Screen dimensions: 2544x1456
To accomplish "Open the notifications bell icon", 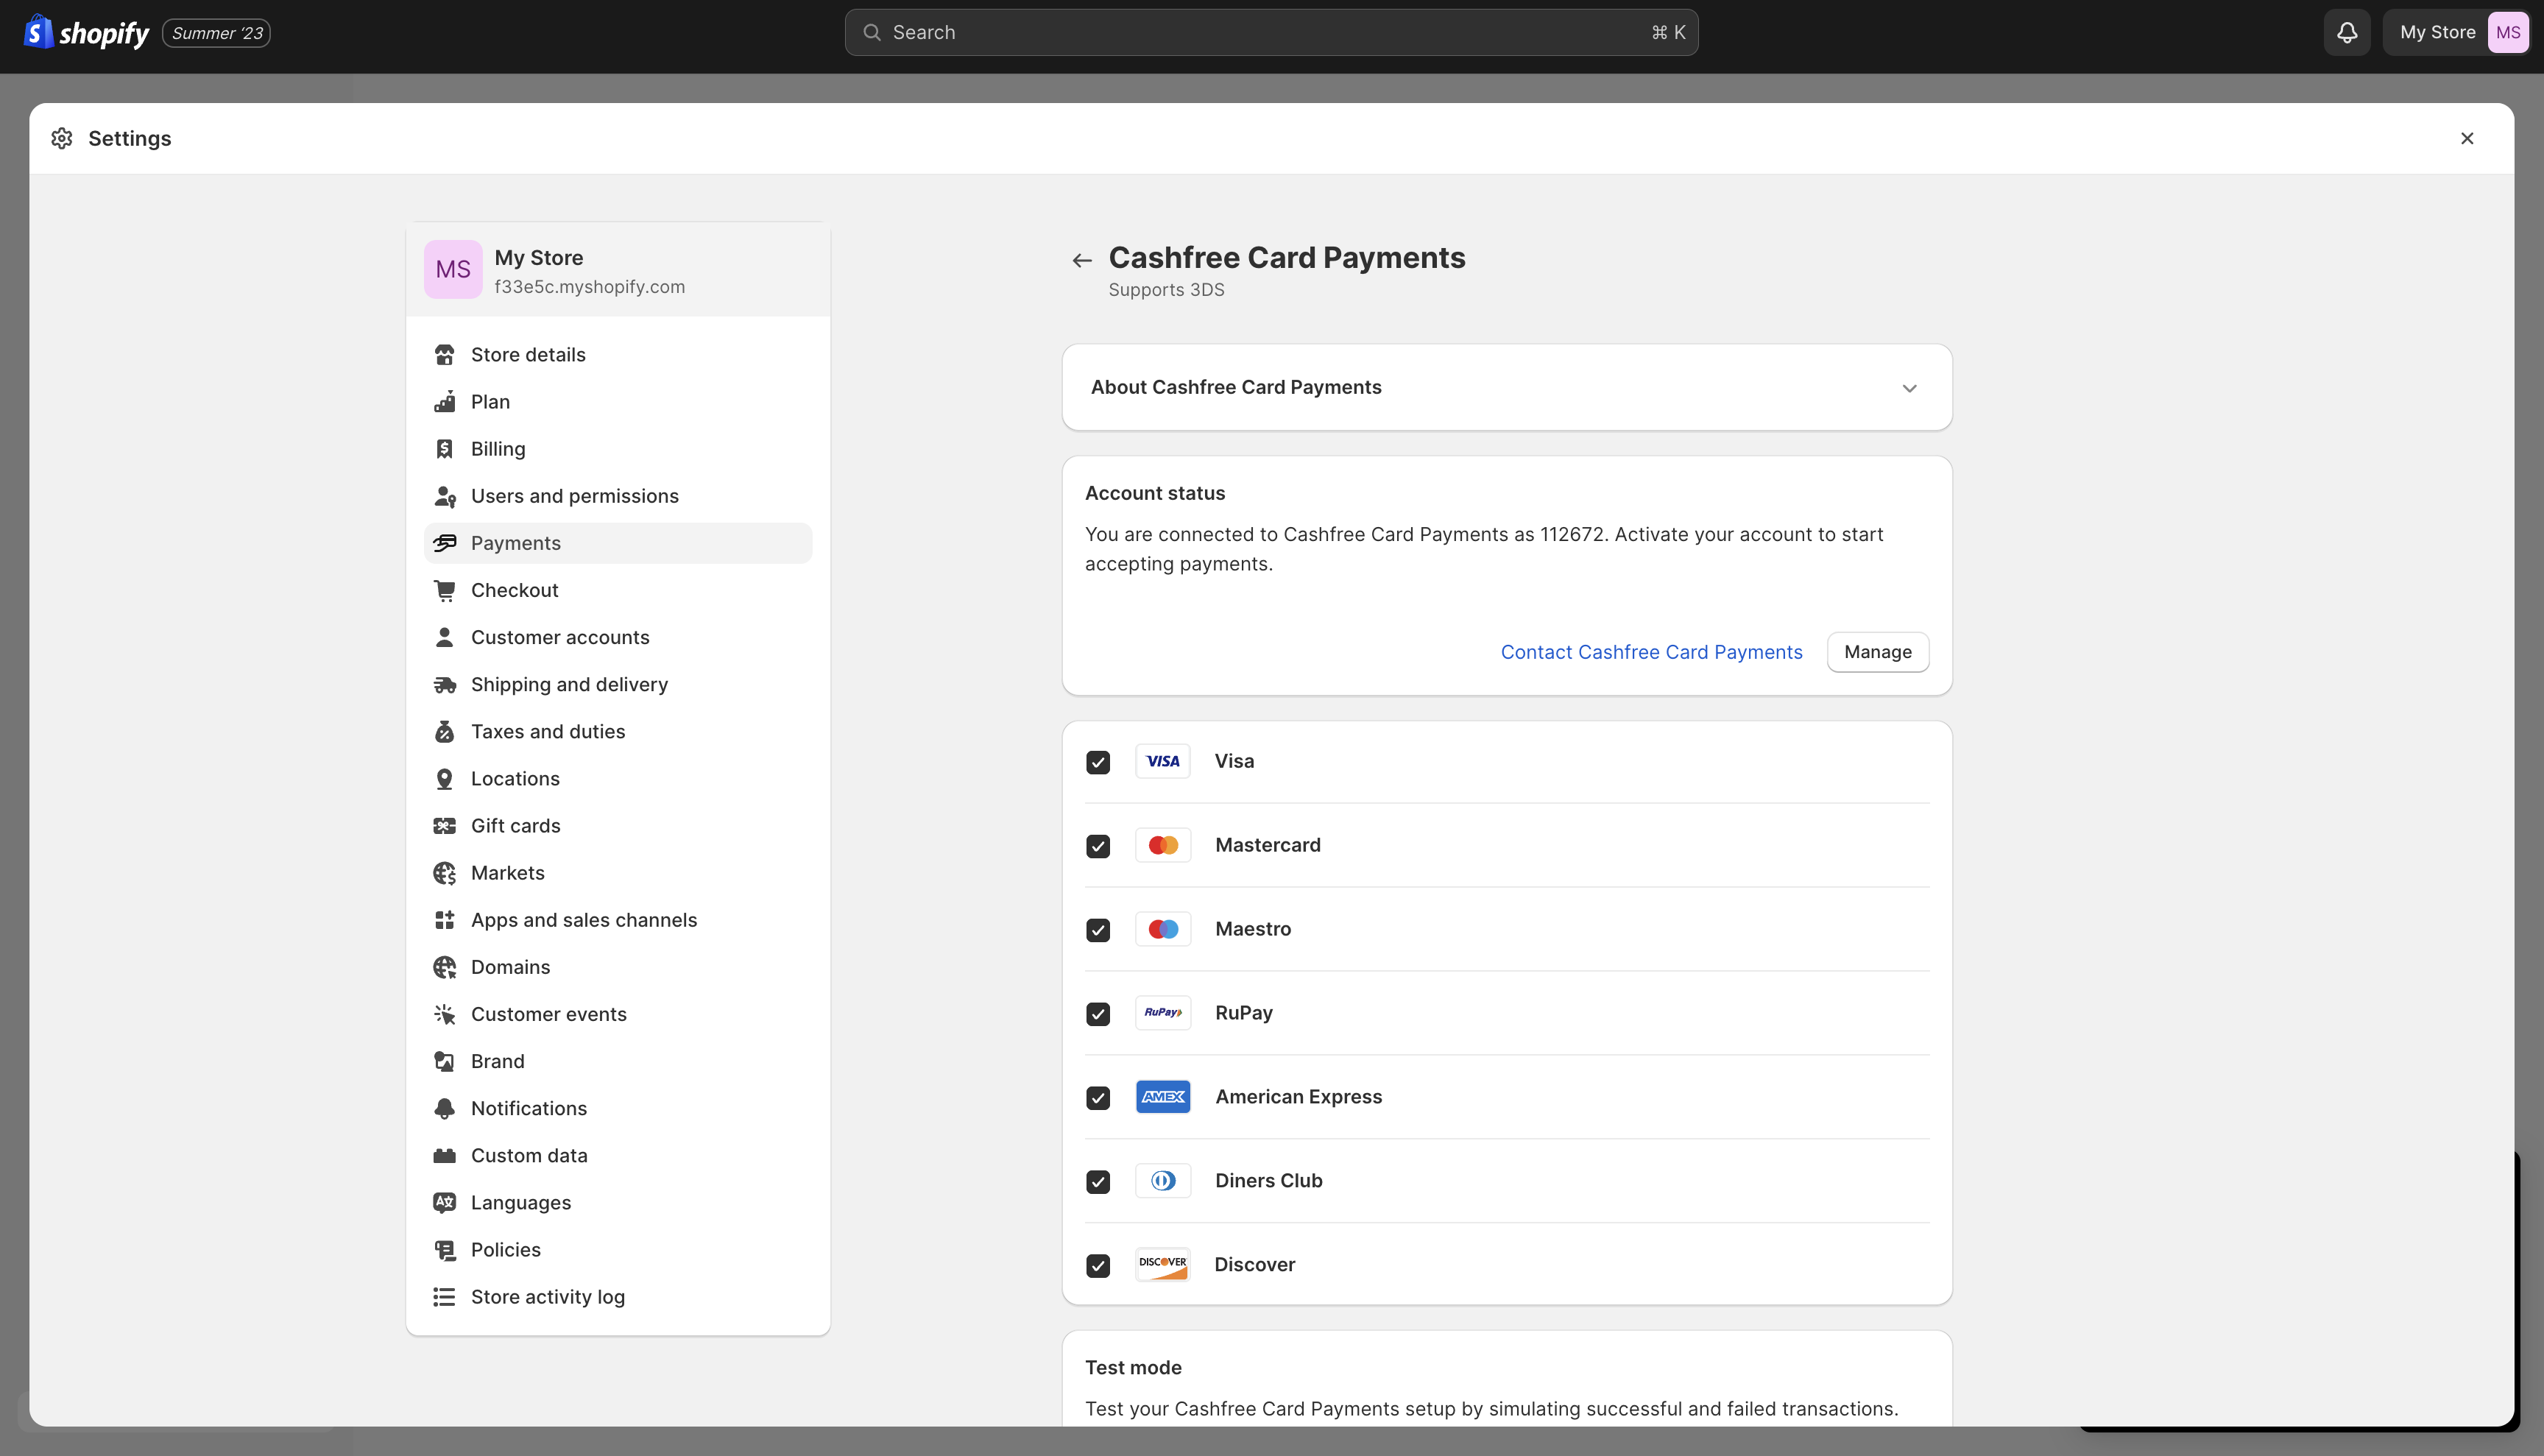I will [x=2346, y=33].
